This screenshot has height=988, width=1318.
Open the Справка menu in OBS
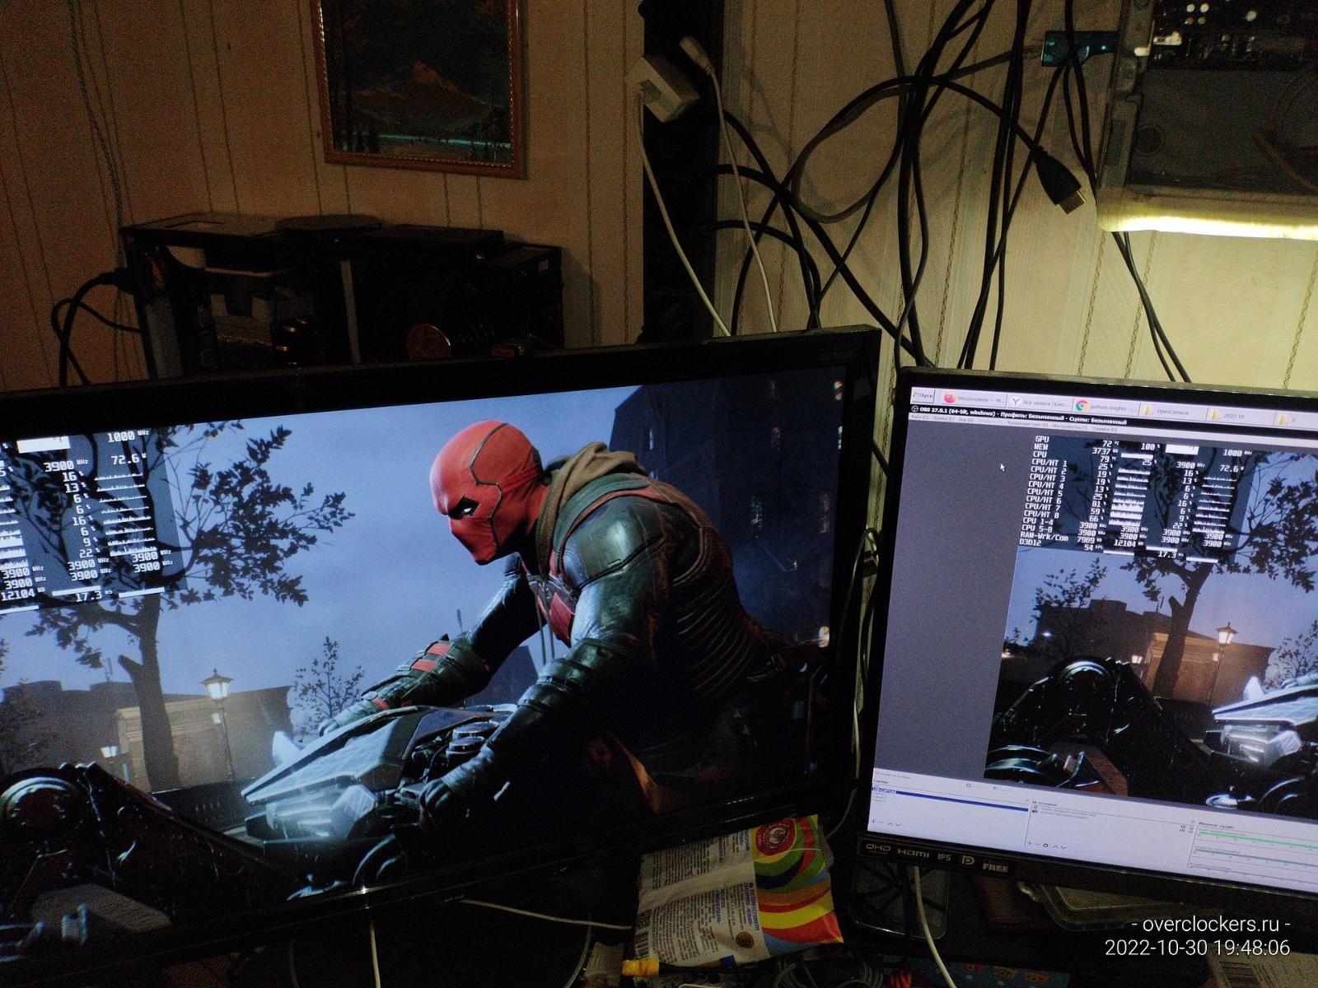coord(1104,428)
